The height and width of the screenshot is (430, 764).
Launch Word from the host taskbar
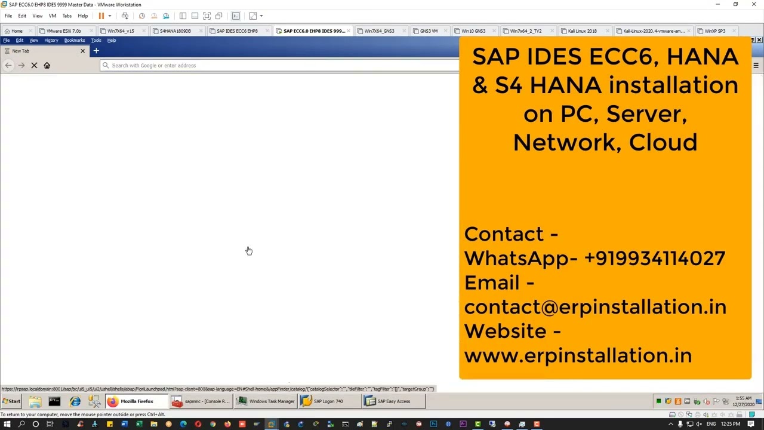tap(124, 424)
